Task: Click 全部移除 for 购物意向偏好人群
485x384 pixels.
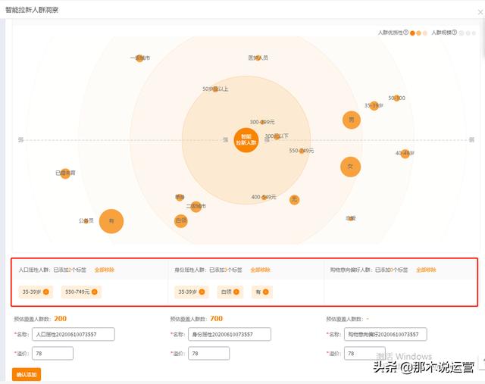Action: click(x=426, y=270)
